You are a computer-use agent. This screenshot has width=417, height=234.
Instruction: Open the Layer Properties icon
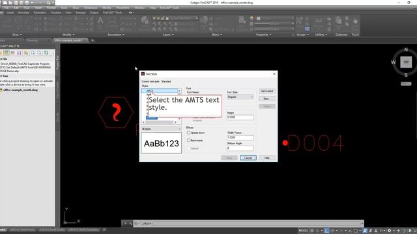pos(145,21)
